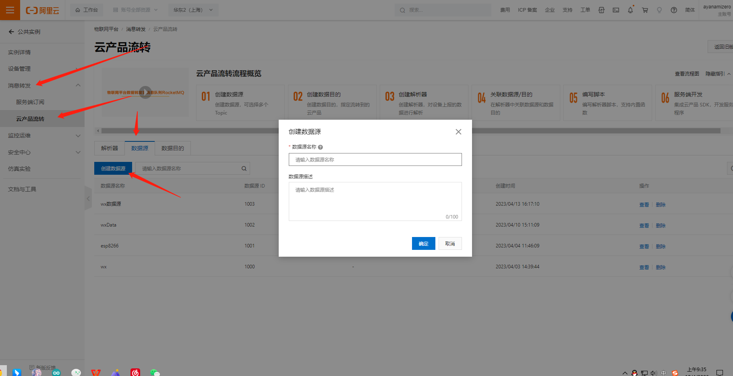
Task: Expand the 安全中心 sidebar section
Action: (x=78, y=152)
